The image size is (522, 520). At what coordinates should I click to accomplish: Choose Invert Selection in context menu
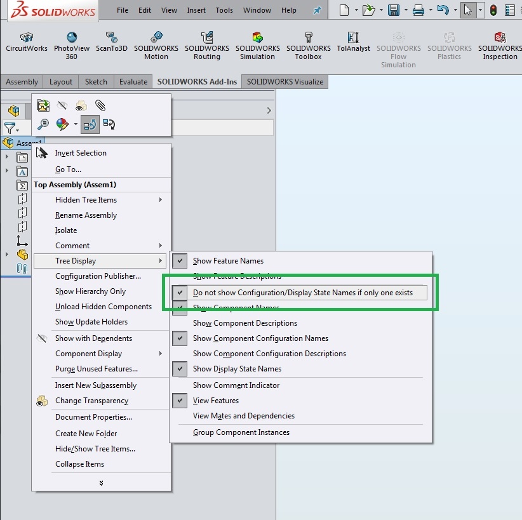click(x=81, y=153)
